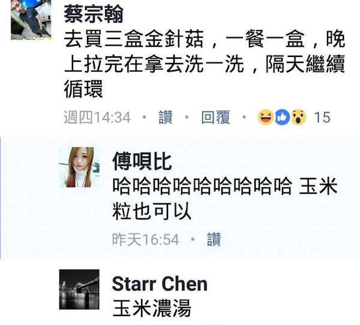View the 15 reactions count

pyautogui.click(x=322, y=118)
